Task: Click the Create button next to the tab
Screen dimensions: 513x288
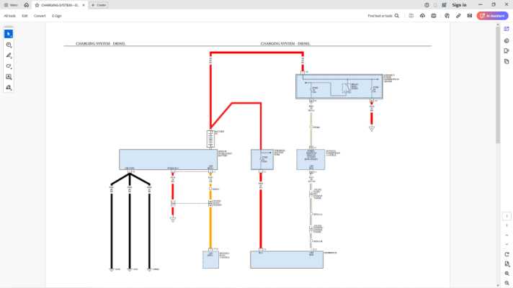Action: (99, 5)
